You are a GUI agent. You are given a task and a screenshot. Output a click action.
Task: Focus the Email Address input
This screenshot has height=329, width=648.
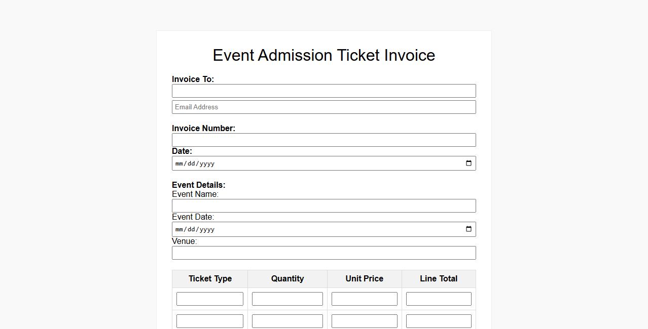tap(323, 107)
